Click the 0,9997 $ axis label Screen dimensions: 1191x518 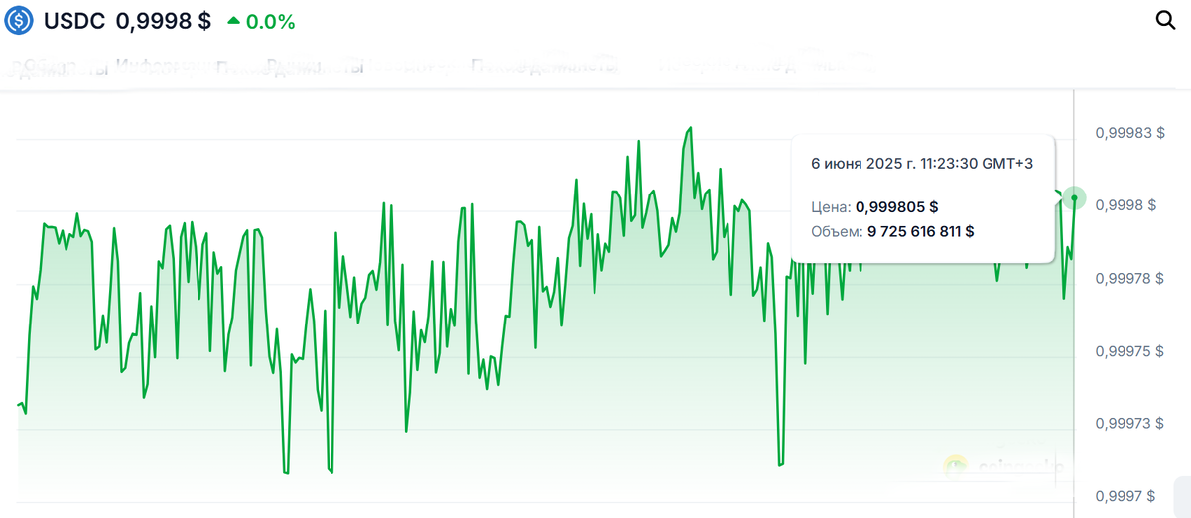pyautogui.click(x=1126, y=496)
